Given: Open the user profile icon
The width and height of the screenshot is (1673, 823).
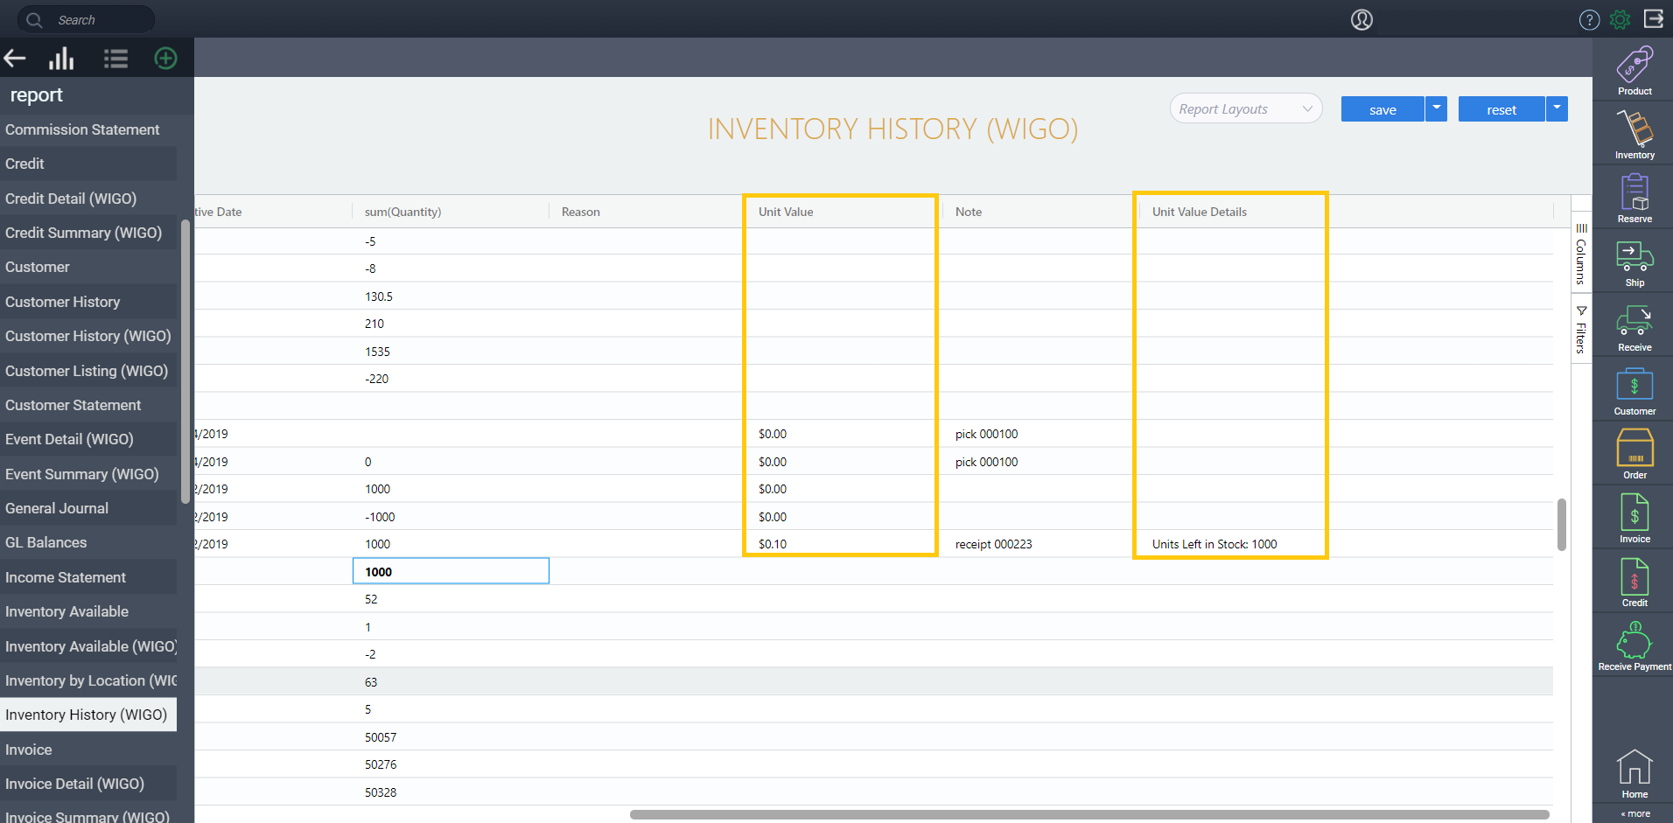Looking at the screenshot, I should pos(1361,19).
